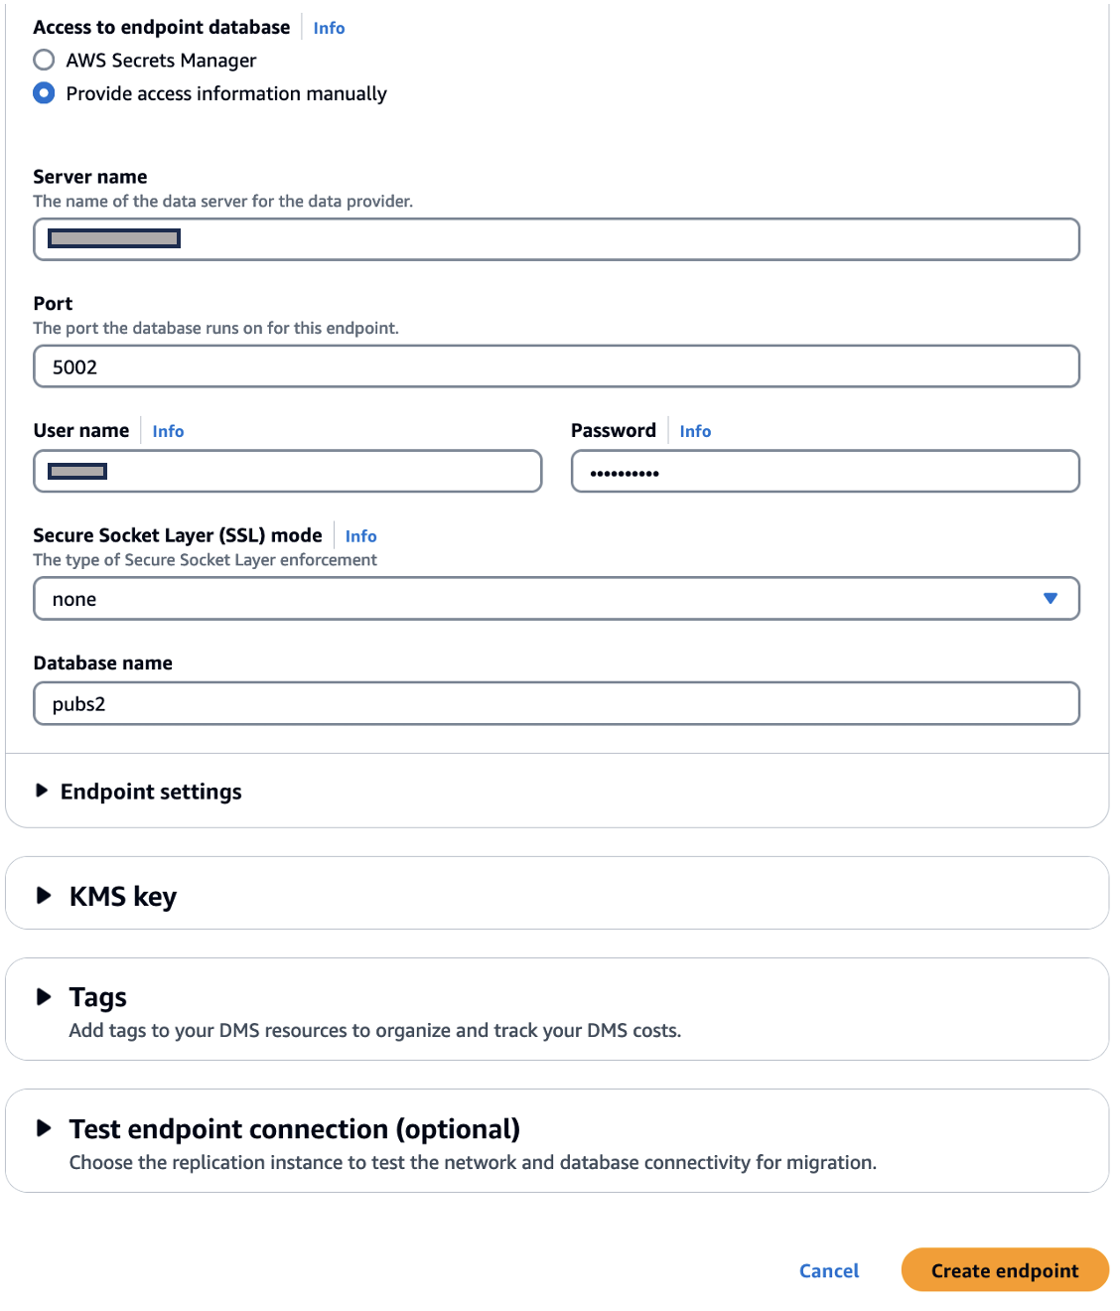
Task: Select Provide access information manually option
Action: click(44, 93)
